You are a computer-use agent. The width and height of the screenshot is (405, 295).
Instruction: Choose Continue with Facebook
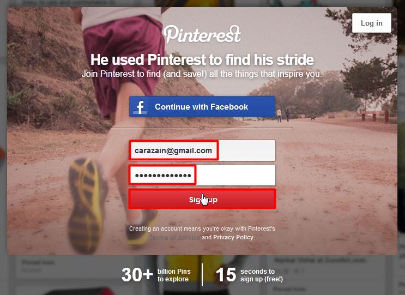[202, 107]
